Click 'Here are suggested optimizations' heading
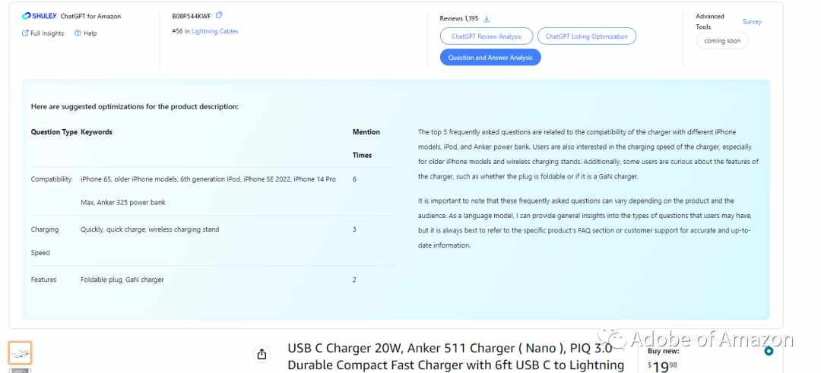 [x=135, y=106]
